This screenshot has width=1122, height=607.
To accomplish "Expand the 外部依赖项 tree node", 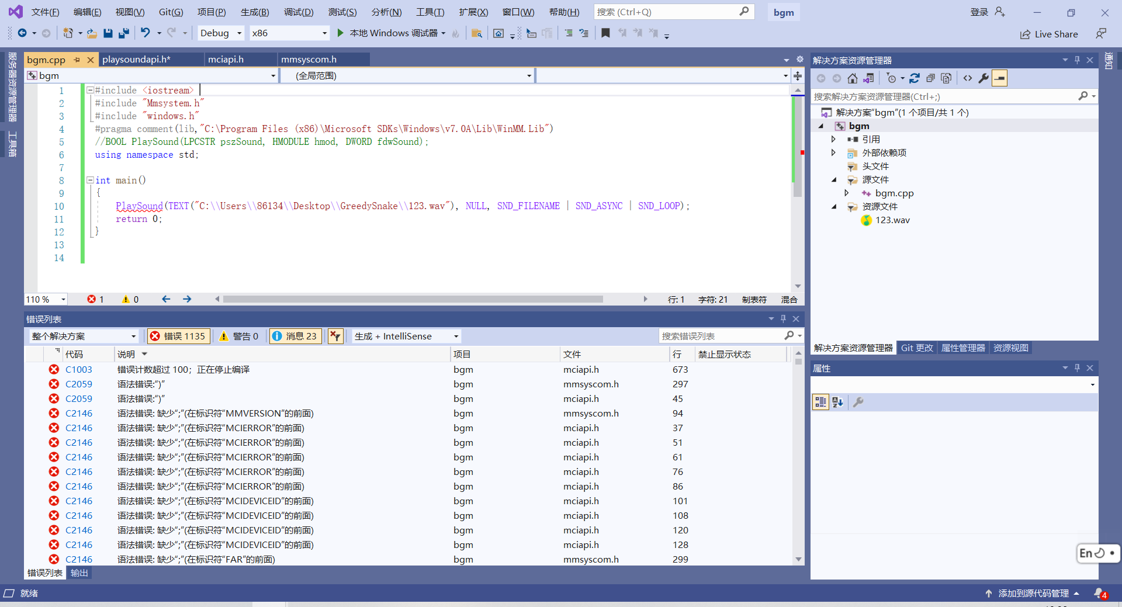I will click(833, 153).
